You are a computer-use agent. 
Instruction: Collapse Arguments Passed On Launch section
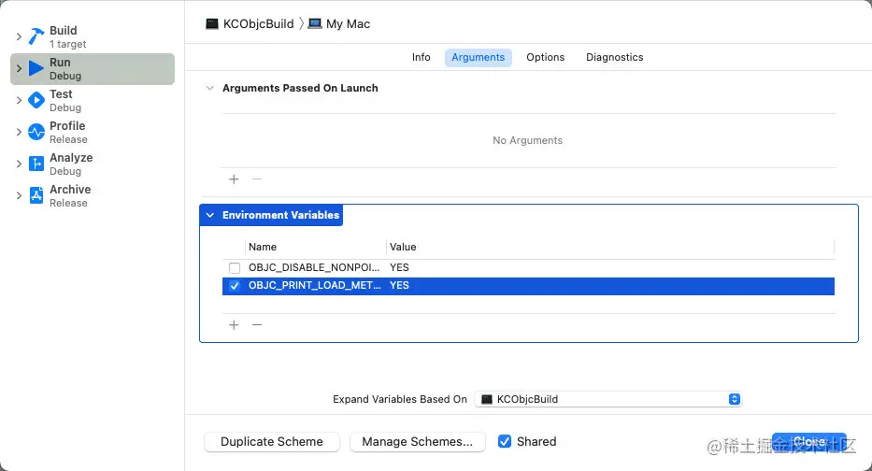209,88
